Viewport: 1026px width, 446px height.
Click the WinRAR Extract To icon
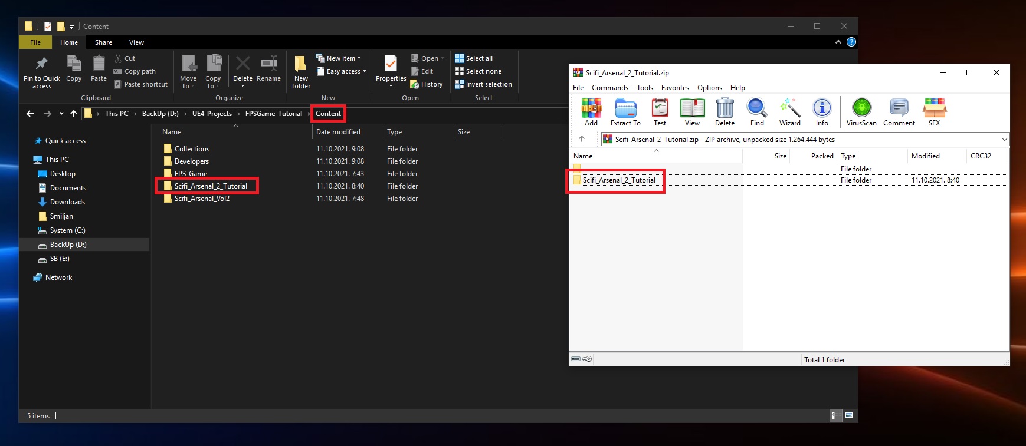(x=625, y=111)
